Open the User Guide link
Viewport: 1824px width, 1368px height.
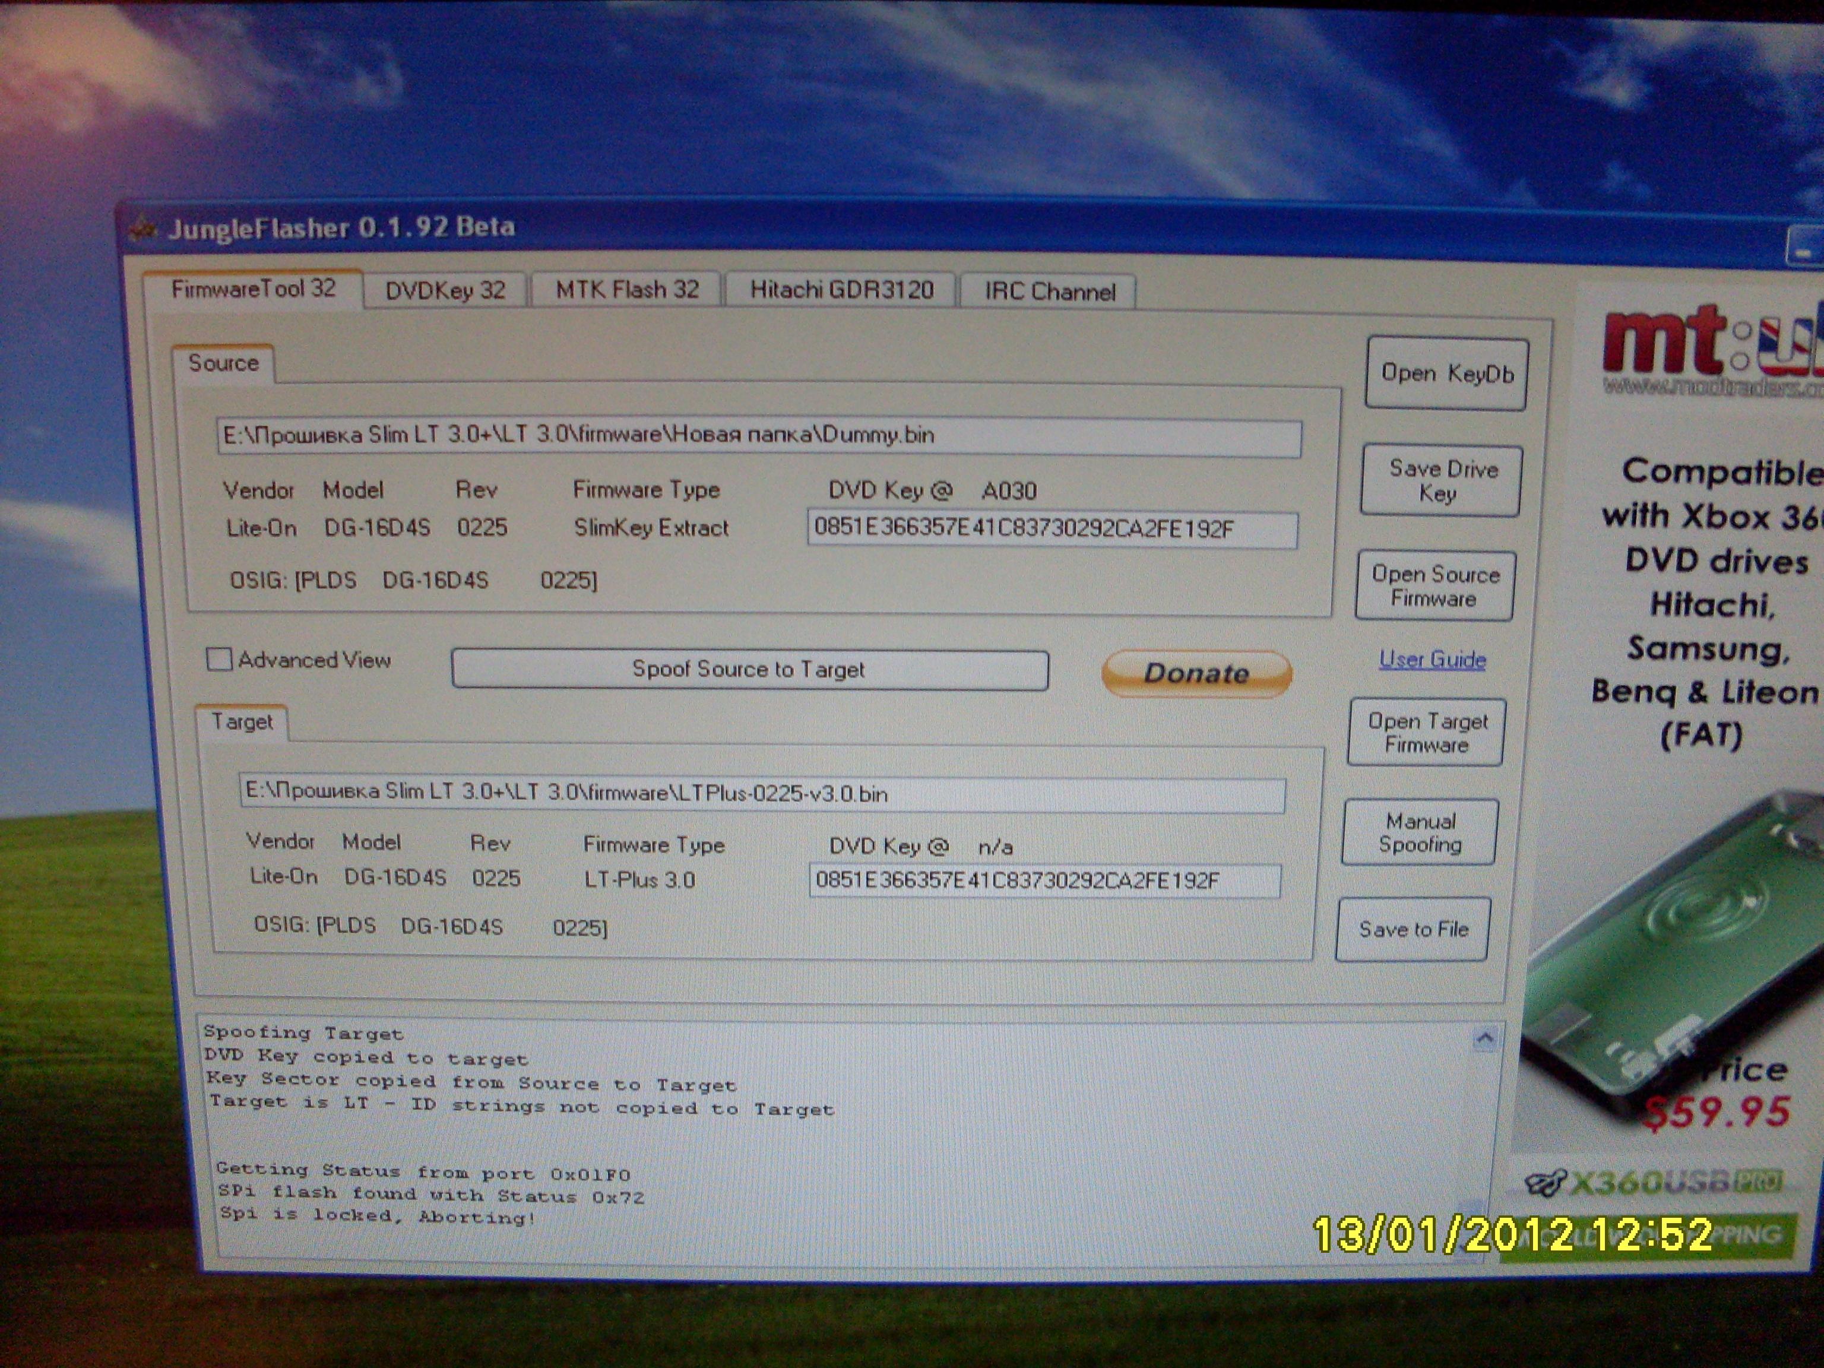[x=1432, y=660]
